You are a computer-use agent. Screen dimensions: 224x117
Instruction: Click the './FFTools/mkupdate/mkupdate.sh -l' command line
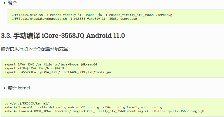click(x=74, y=19)
